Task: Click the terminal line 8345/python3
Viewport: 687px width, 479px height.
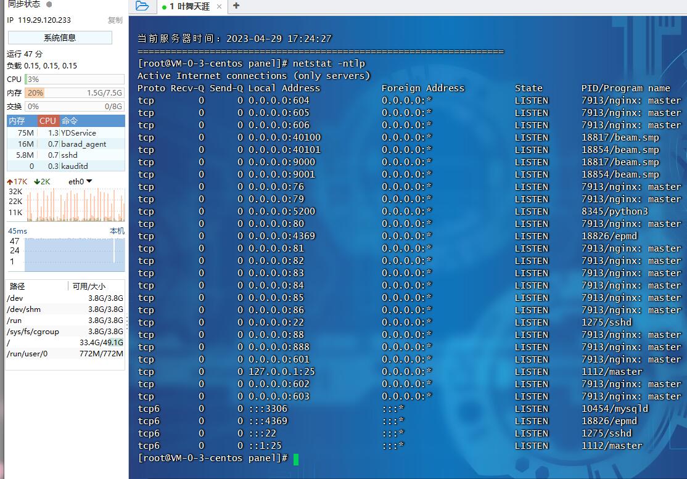Action: coord(614,211)
